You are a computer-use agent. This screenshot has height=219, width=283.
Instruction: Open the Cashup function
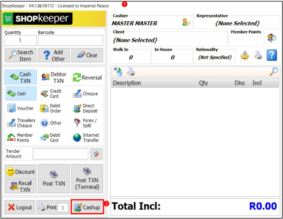pos(87,207)
